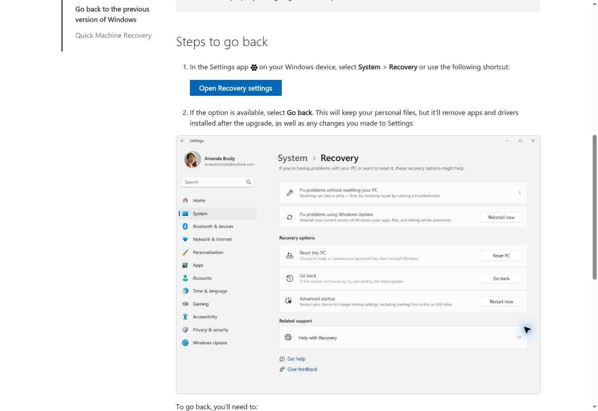The height and width of the screenshot is (411, 598).
Task: Open Network & internet icon
Action: 185,239
